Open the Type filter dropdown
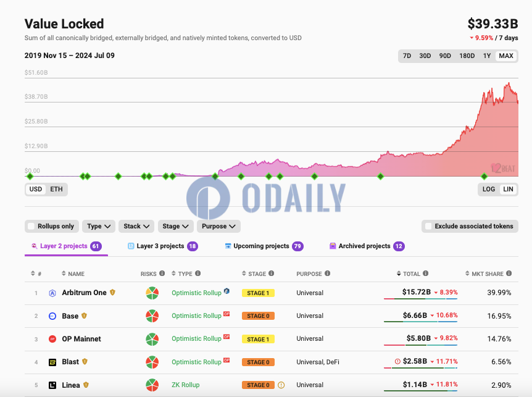The image size is (532, 397). pos(99,227)
